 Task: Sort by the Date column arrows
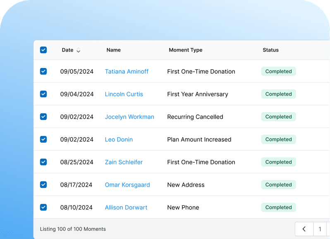[x=78, y=50]
